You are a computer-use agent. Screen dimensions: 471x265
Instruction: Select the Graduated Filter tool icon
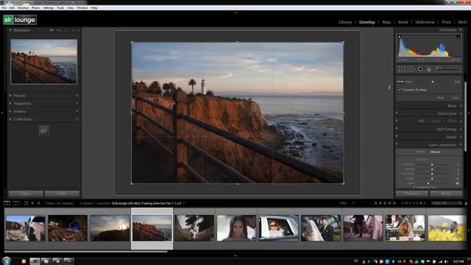pos(429,69)
